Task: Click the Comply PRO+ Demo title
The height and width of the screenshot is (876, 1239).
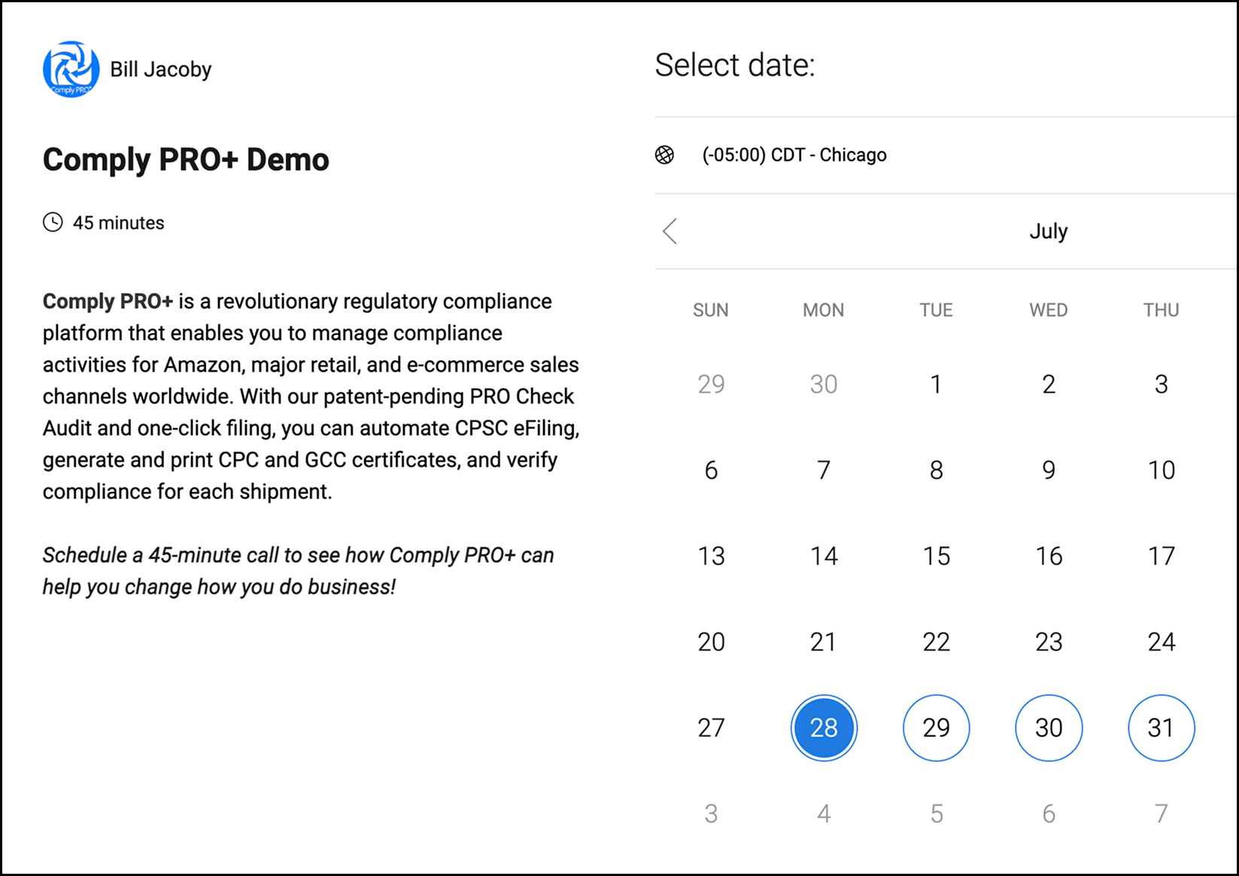Action: (x=186, y=160)
